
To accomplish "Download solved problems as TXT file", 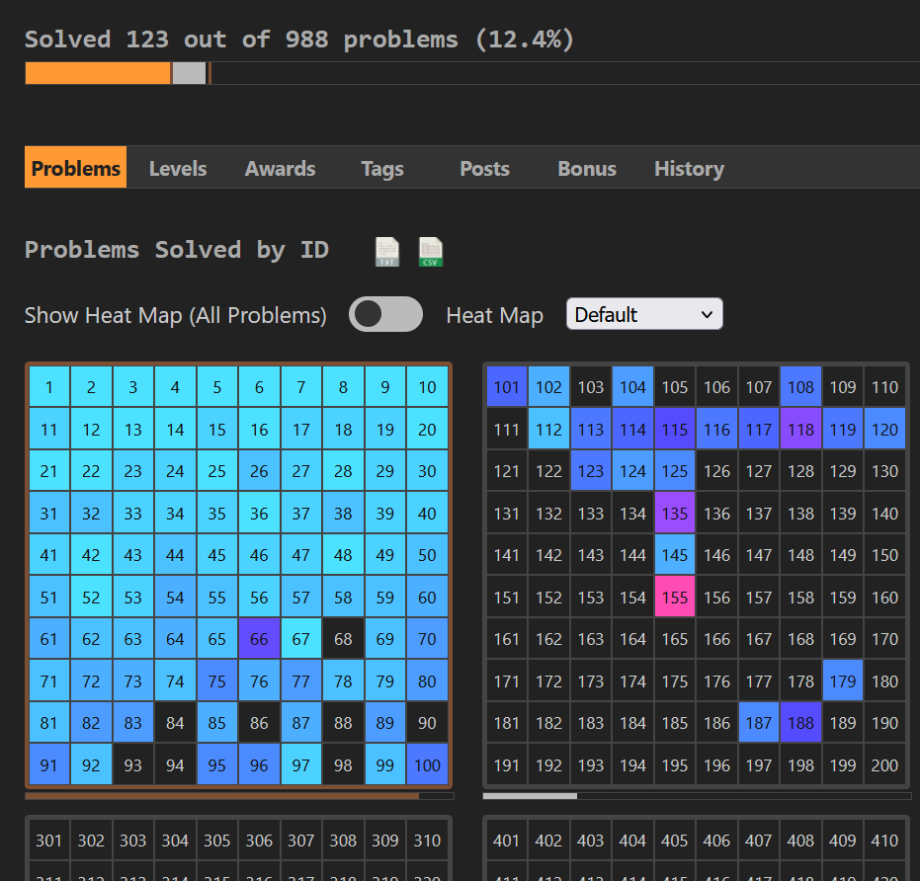I will [387, 252].
